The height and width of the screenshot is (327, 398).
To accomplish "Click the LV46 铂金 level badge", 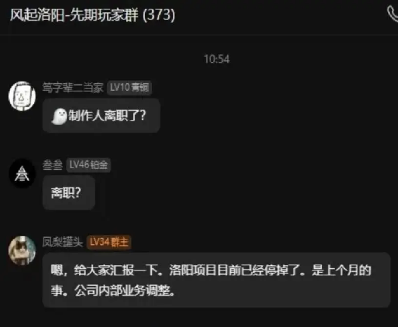I will tap(88, 165).
